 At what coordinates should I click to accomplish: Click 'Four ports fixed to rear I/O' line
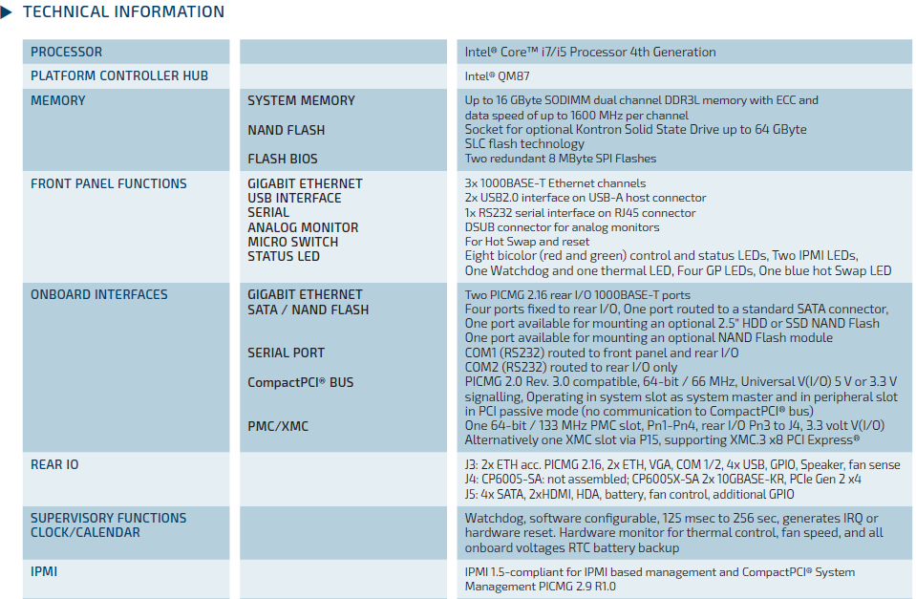point(676,310)
